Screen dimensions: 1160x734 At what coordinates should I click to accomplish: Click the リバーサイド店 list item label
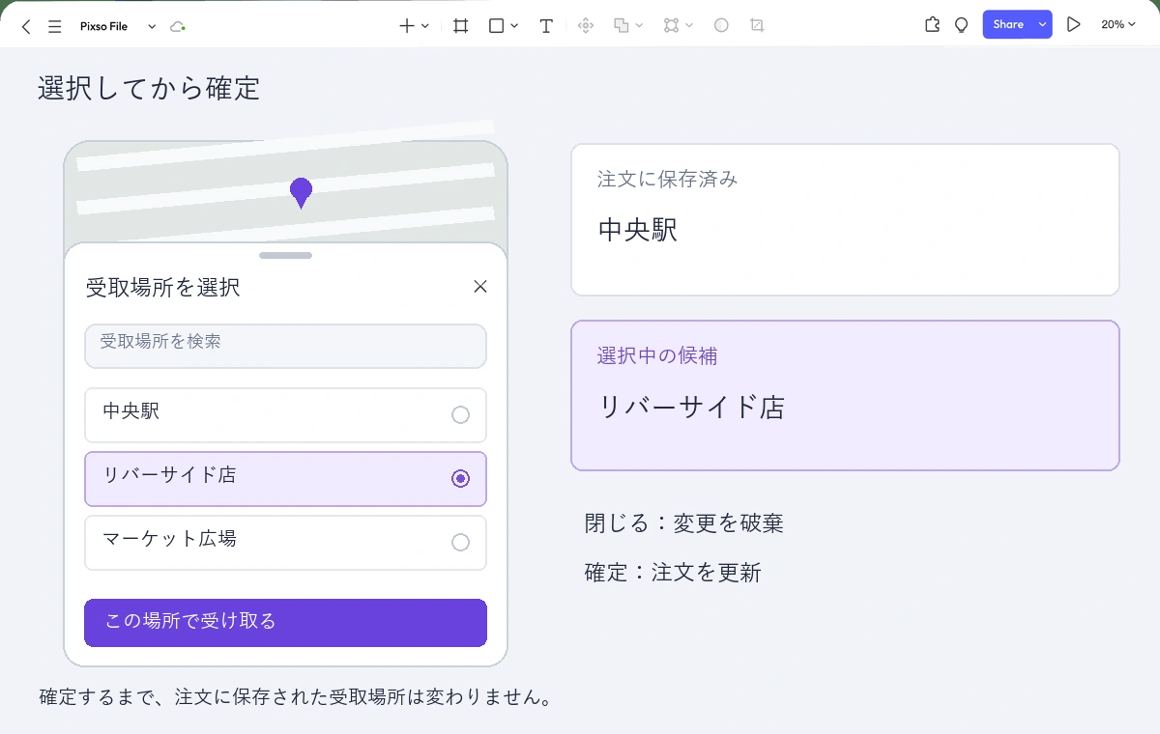tap(169, 475)
